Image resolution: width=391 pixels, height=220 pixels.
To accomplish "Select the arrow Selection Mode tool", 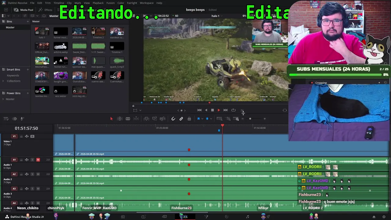I will [111, 119].
